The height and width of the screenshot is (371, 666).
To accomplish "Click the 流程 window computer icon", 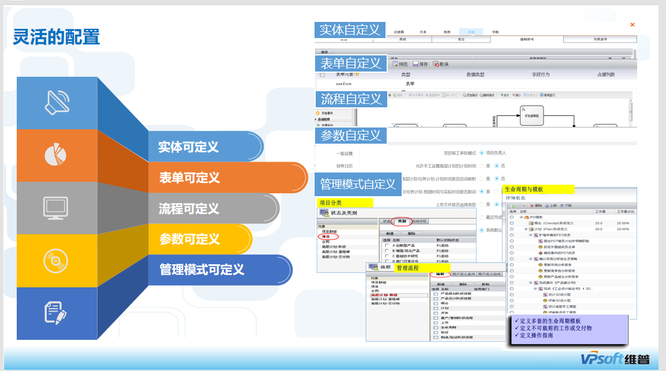I will click(374, 267).
